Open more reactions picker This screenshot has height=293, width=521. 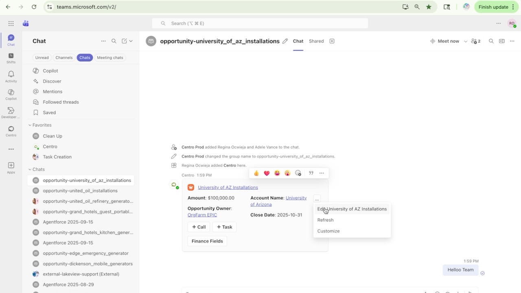tap(298, 173)
